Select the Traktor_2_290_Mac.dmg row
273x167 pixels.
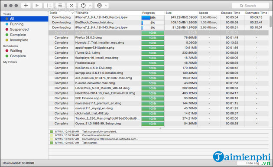[159, 118]
